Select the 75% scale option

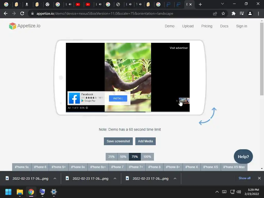point(135,157)
